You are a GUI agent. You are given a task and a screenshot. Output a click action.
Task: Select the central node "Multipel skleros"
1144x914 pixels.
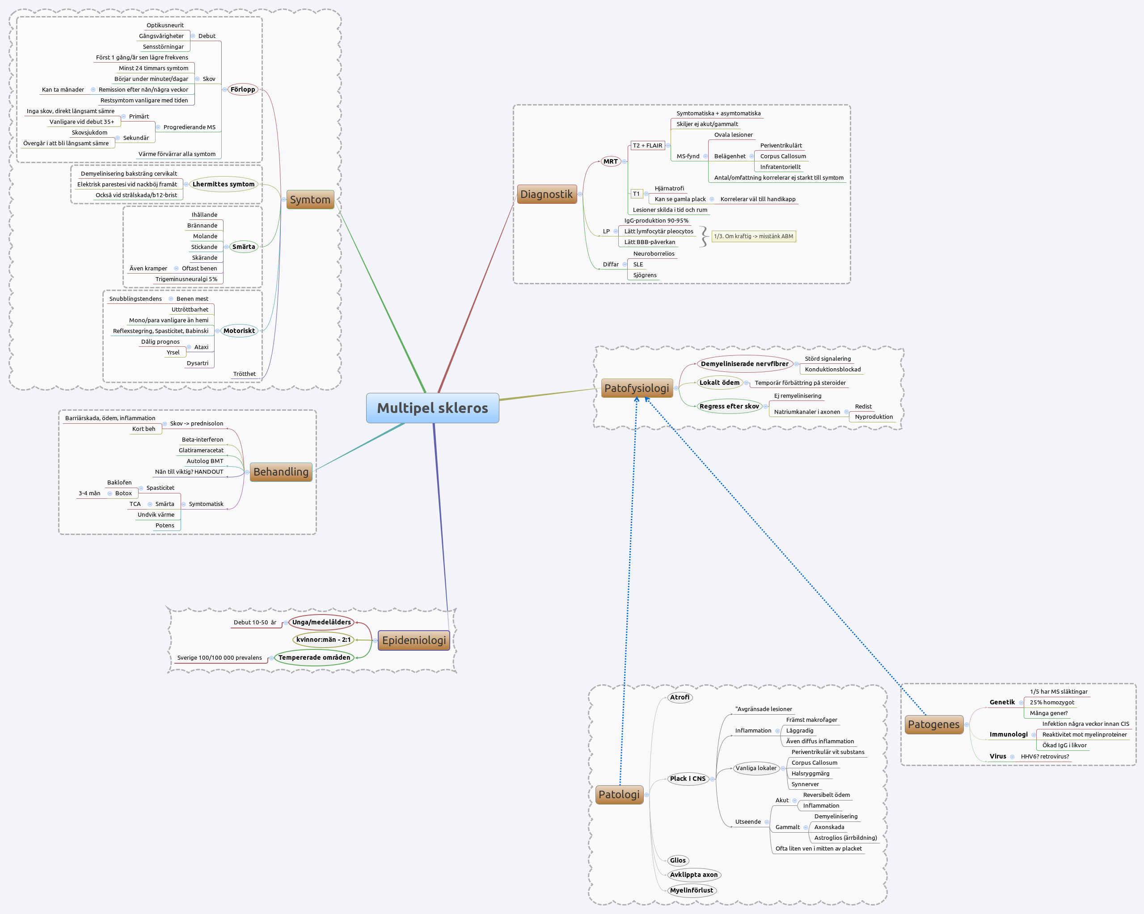pyautogui.click(x=433, y=409)
